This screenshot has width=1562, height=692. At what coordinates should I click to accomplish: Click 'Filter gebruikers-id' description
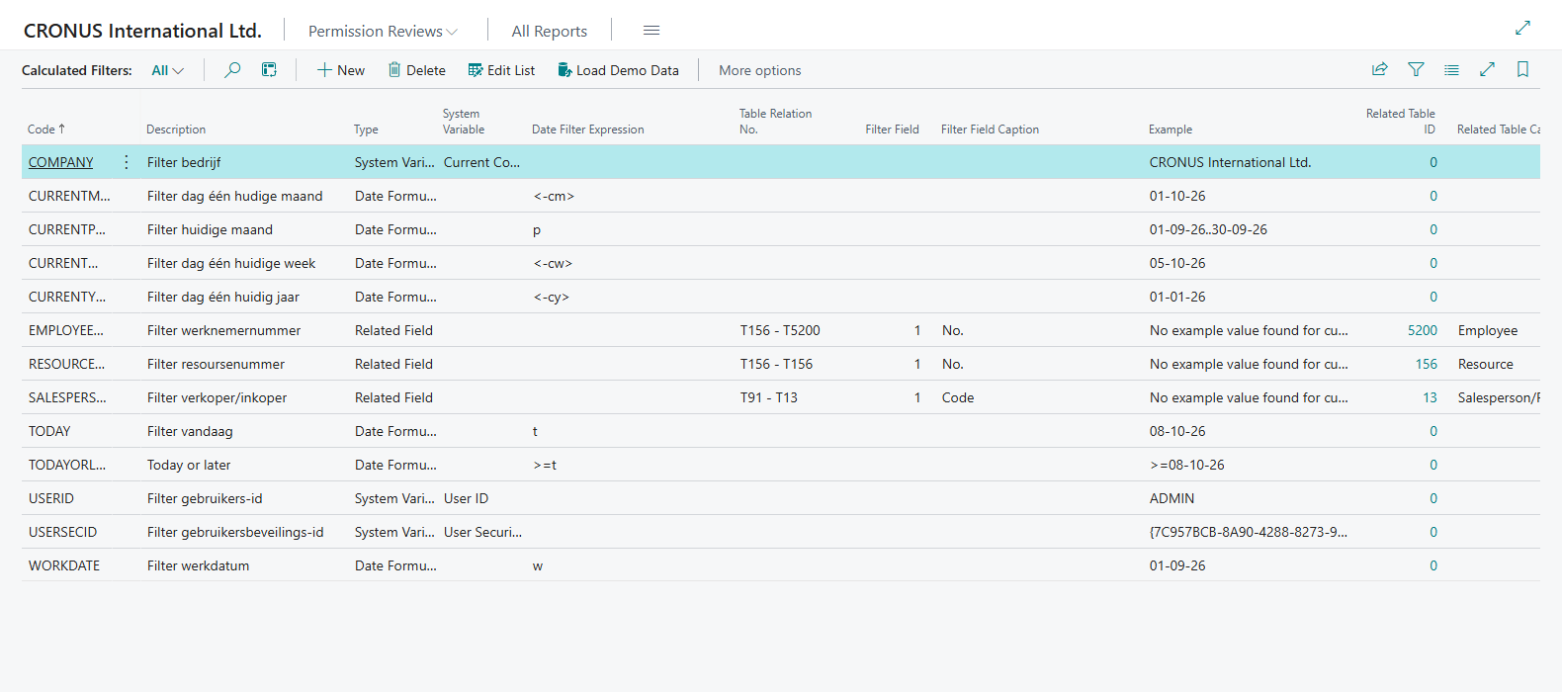[205, 498]
